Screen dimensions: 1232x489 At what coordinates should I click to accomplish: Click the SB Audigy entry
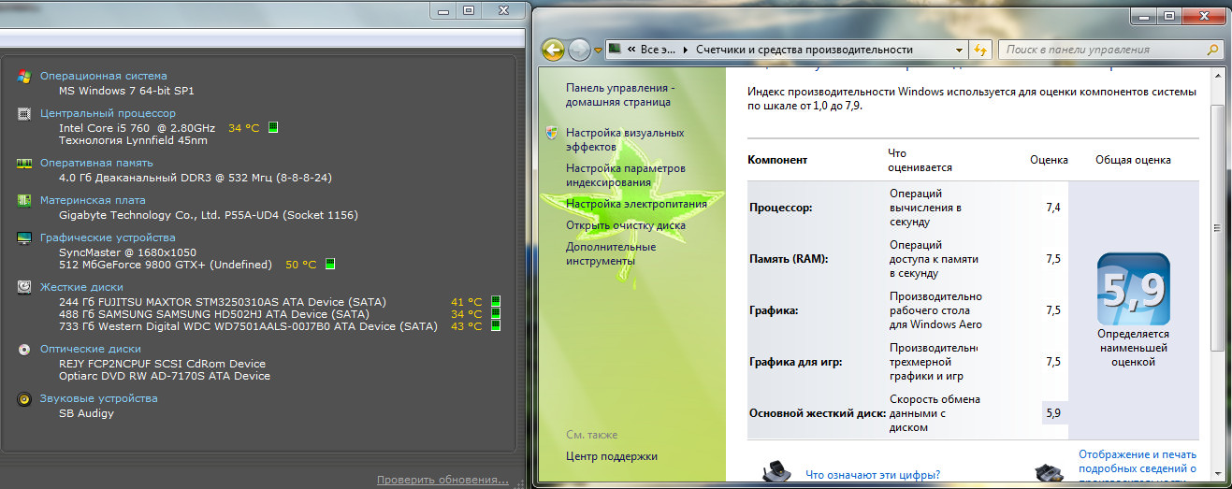pos(86,413)
